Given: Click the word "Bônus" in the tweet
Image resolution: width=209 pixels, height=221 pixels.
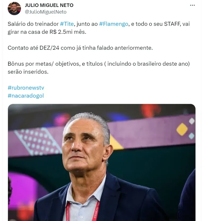Looking at the screenshot, I should tap(15, 64).
